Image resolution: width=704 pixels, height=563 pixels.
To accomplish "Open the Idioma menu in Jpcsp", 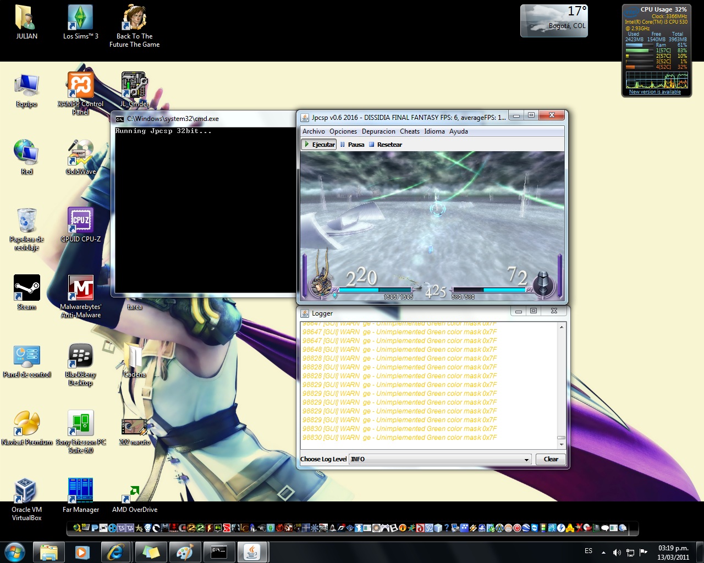I will tap(435, 131).
